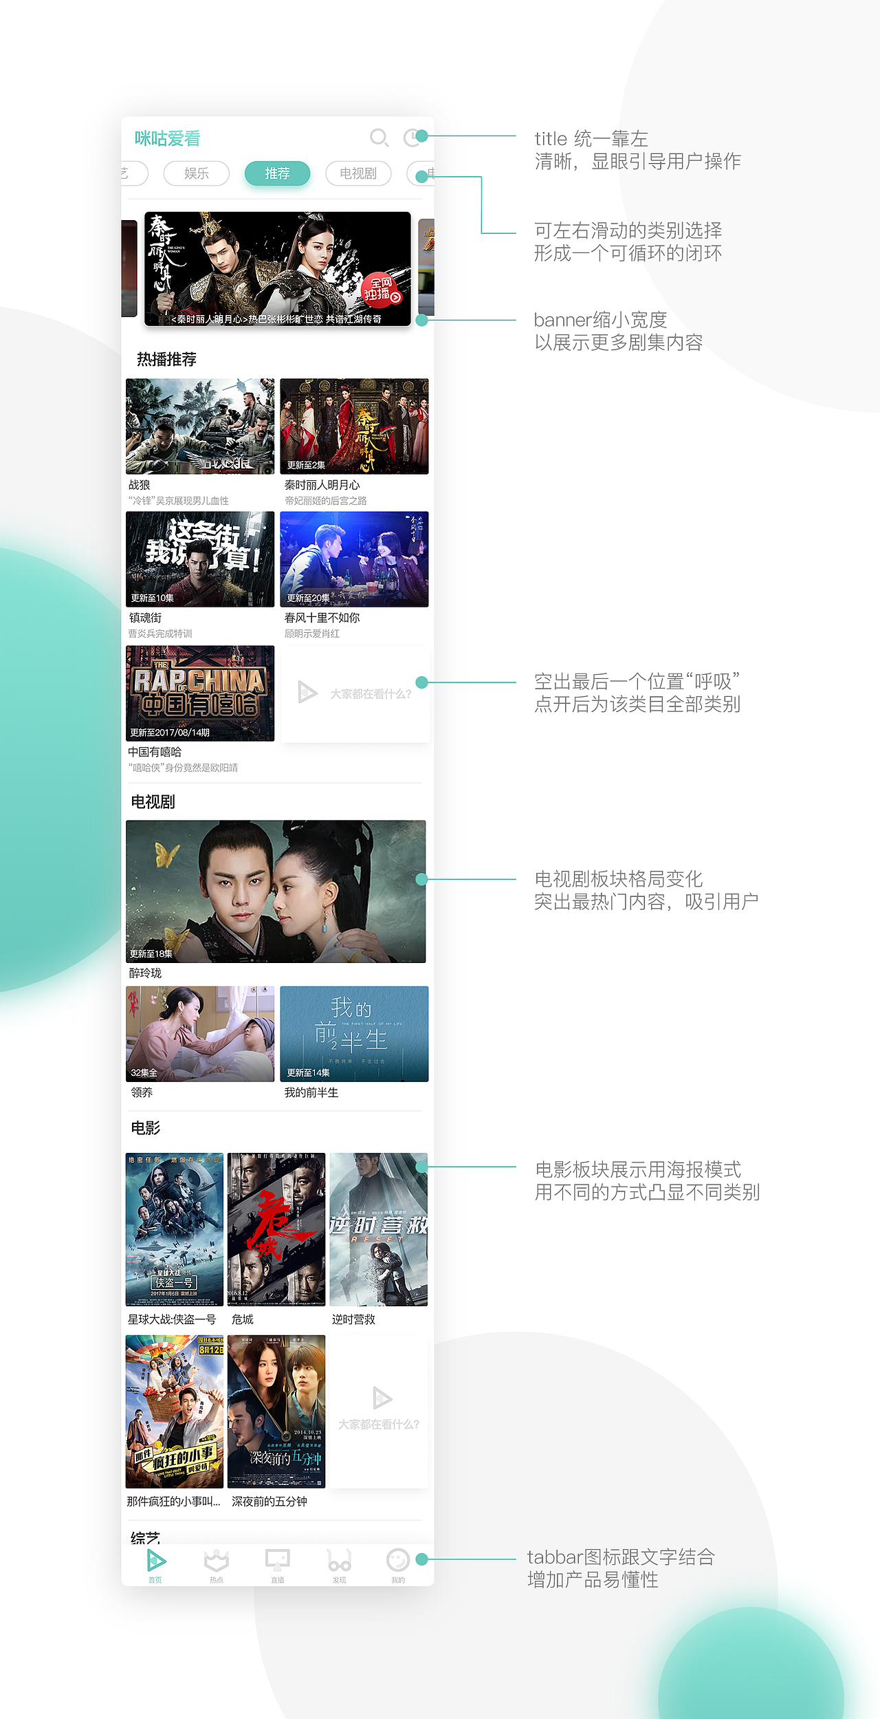Open the watch history clock icon
Image resolution: width=880 pixels, height=1719 pixels.
pos(412,138)
